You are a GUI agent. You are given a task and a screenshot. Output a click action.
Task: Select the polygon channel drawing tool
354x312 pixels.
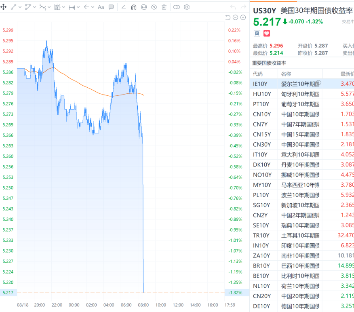pos(28,7)
